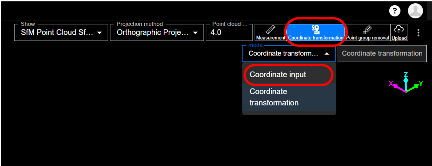This screenshot has width=432, height=166.
Task: Select the Point group removal tool
Action: pos(367,32)
